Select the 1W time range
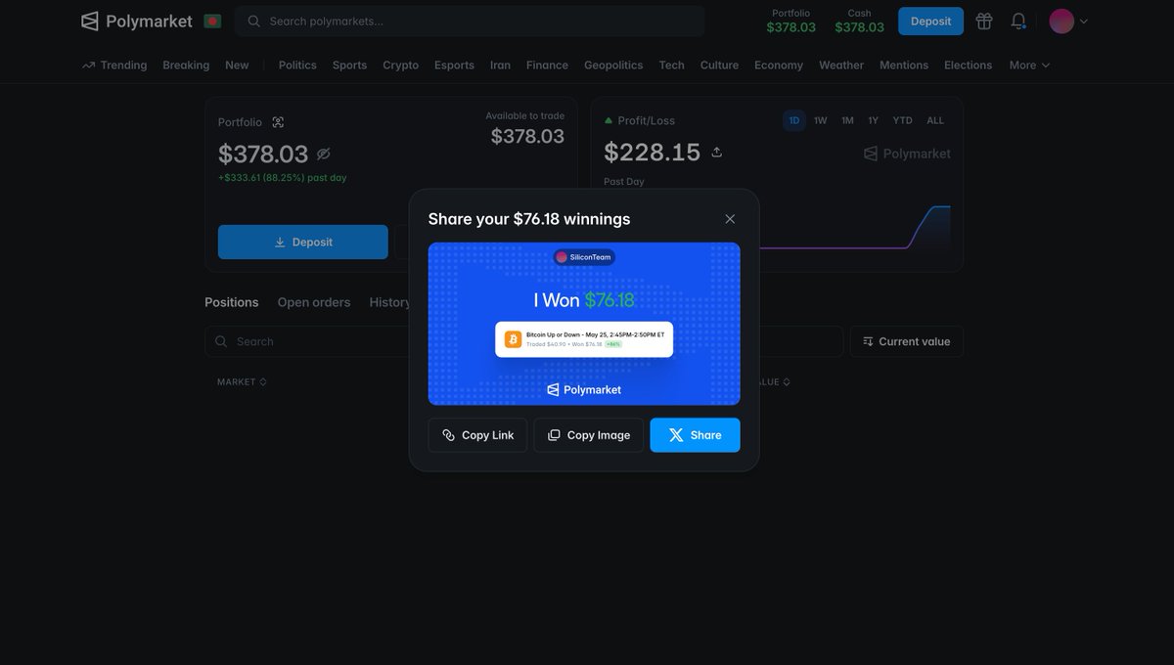The height and width of the screenshot is (665, 1174). point(820,120)
